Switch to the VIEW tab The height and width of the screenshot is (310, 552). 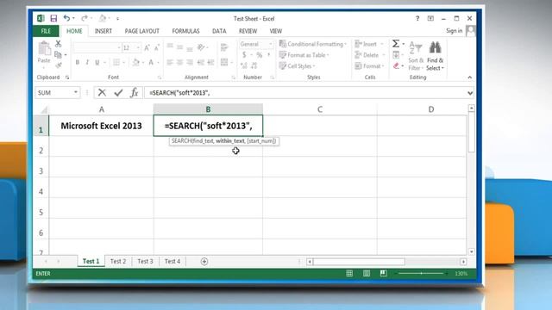click(x=276, y=31)
